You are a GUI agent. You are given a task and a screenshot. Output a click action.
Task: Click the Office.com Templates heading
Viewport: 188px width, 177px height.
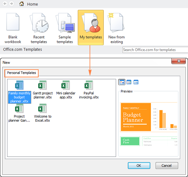point(23,49)
